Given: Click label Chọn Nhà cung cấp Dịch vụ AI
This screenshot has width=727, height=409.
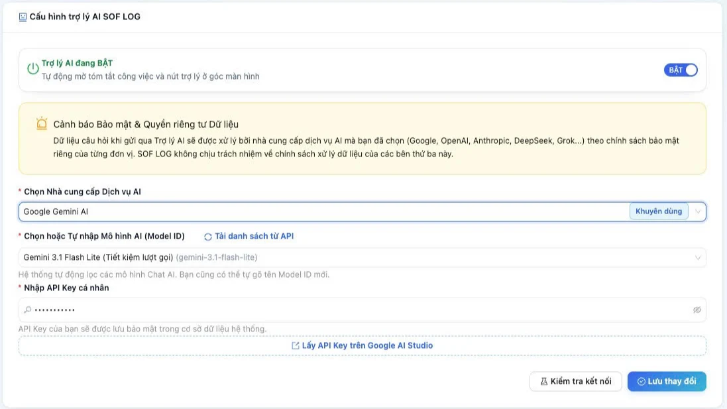Looking at the screenshot, I should [x=83, y=192].
